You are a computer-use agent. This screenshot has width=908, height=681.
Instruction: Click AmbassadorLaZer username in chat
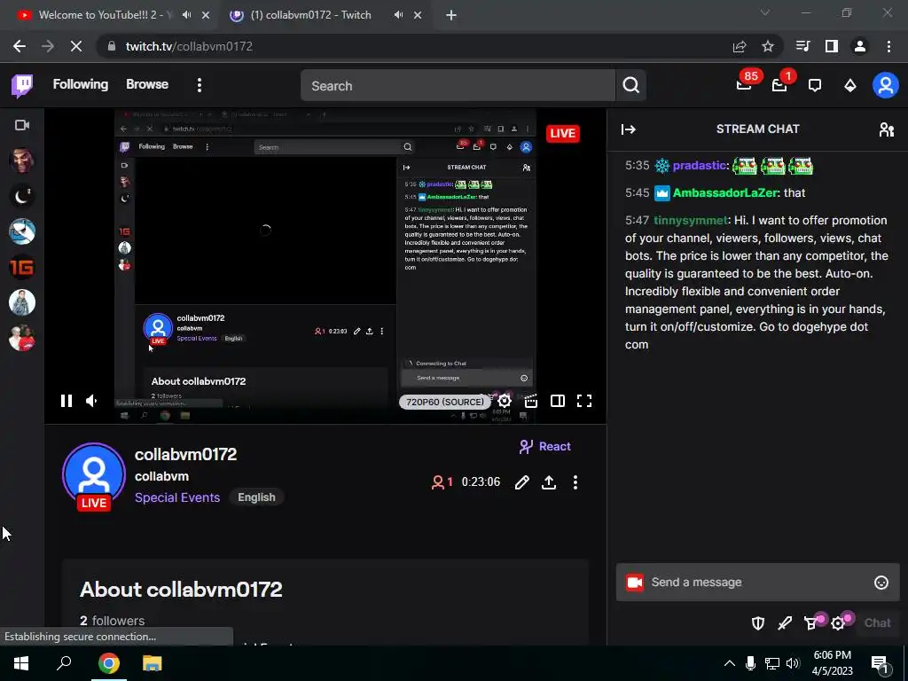coord(724,192)
